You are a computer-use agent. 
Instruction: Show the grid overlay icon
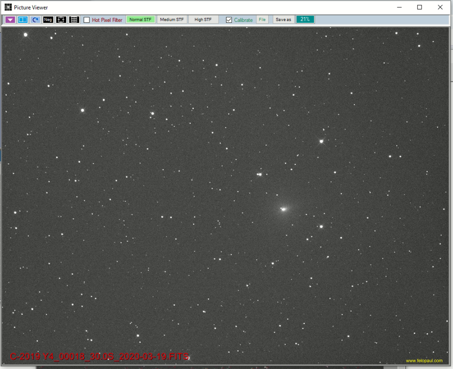(74, 20)
